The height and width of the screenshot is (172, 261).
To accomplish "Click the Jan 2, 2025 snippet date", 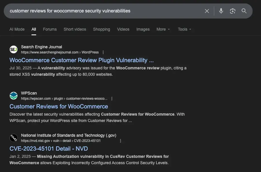I will [x=20, y=156].
